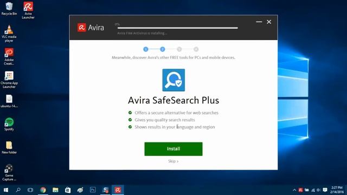Open Photoshop from the taskbar
347x195 pixels.
coord(93,190)
